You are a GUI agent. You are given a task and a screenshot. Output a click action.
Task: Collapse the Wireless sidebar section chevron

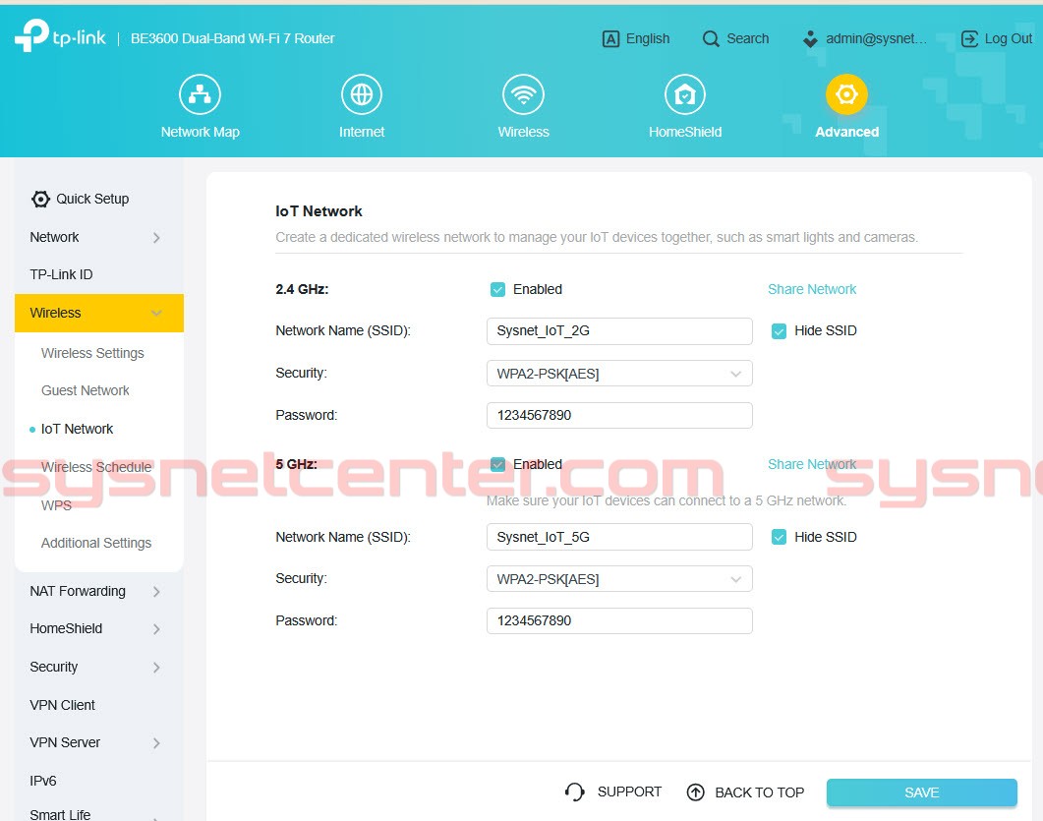(x=156, y=313)
